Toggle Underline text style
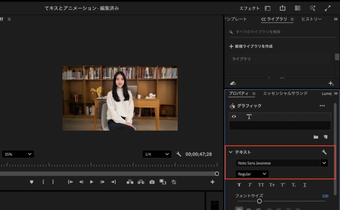 coord(304,185)
